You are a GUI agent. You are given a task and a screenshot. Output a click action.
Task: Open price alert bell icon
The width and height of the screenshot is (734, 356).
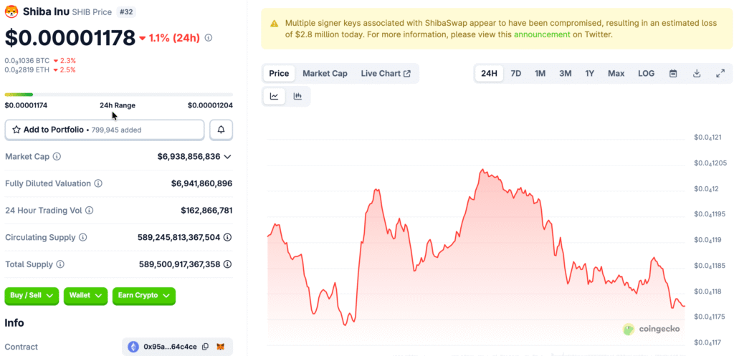(221, 130)
